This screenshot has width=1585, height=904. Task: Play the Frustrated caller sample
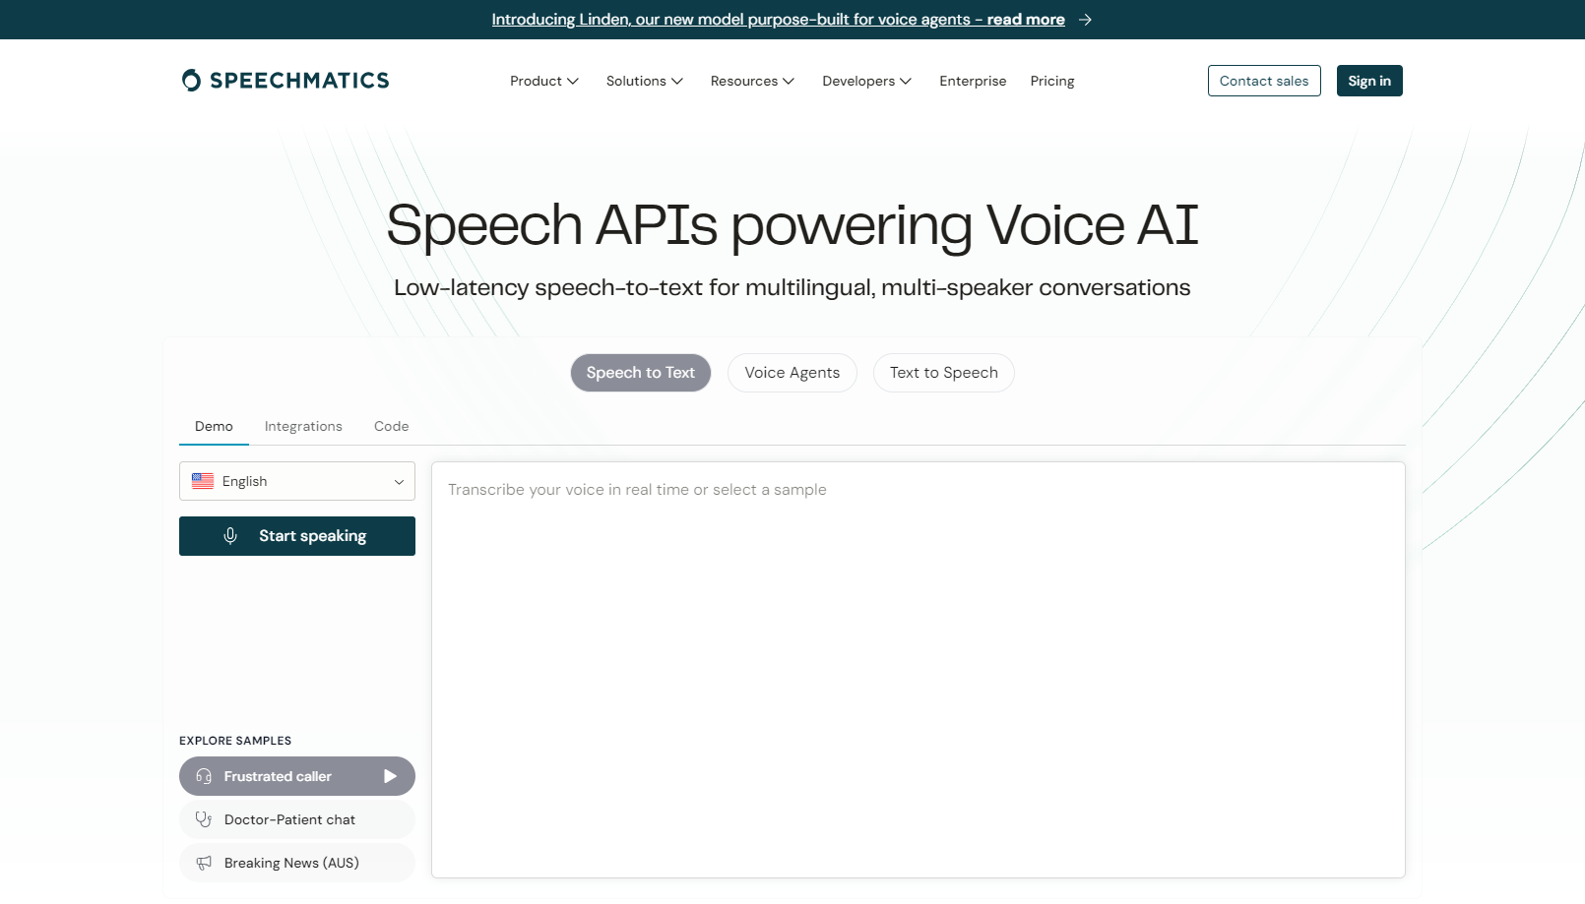(x=390, y=776)
